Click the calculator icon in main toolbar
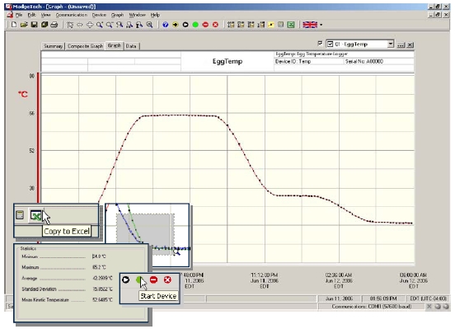 [280, 25]
